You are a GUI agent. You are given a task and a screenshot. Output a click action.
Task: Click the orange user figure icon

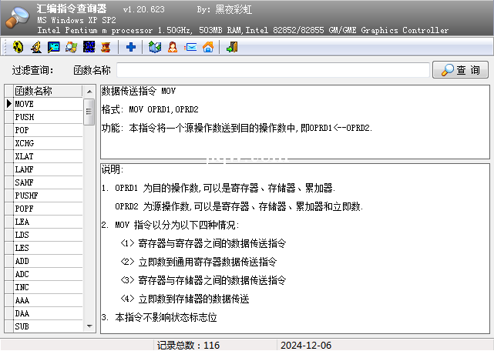coord(173,48)
